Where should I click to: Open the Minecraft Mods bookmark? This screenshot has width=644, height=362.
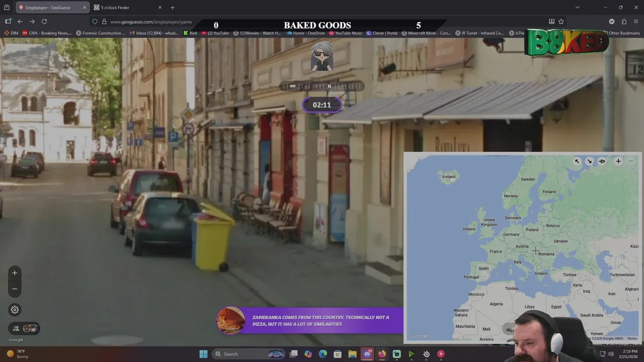[426, 33]
